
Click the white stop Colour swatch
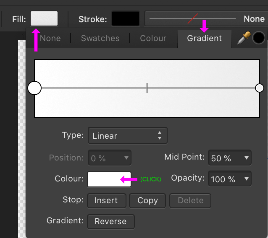(x=109, y=179)
